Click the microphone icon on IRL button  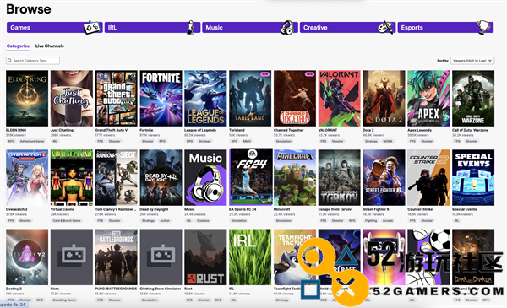coord(191,28)
